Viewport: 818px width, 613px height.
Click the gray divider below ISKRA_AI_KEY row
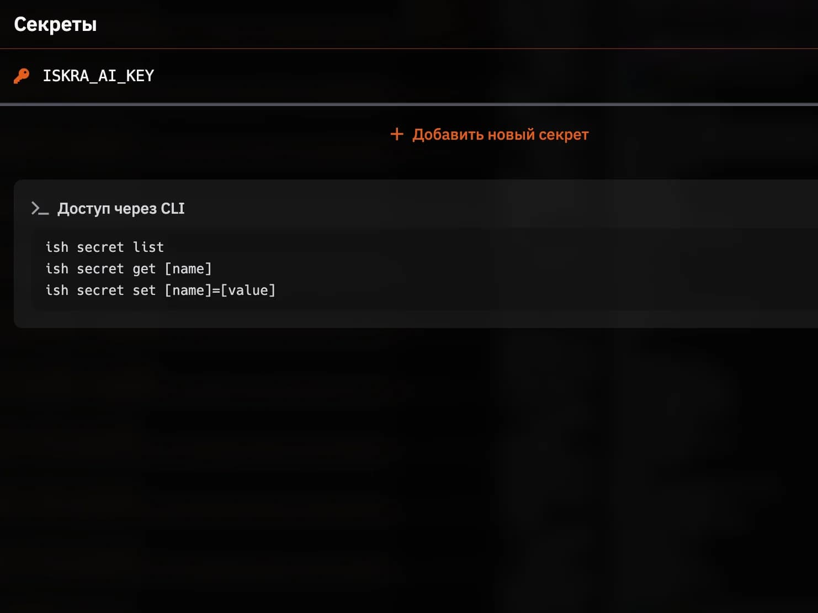click(409, 104)
